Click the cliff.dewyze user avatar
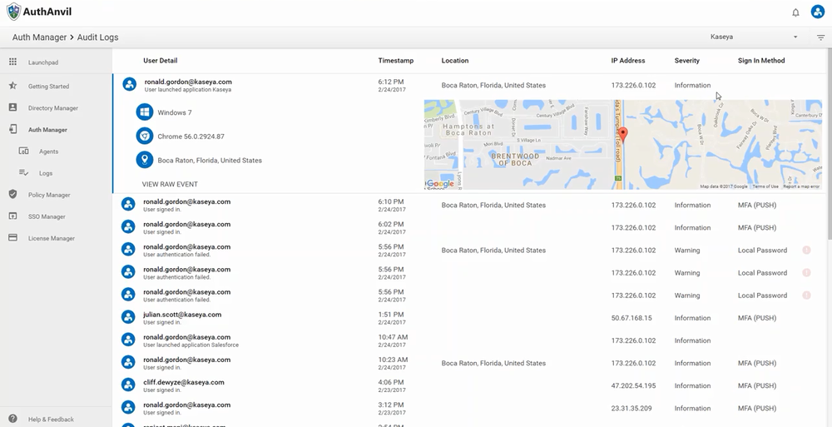Screen dimensions: 832x427 (128, 385)
